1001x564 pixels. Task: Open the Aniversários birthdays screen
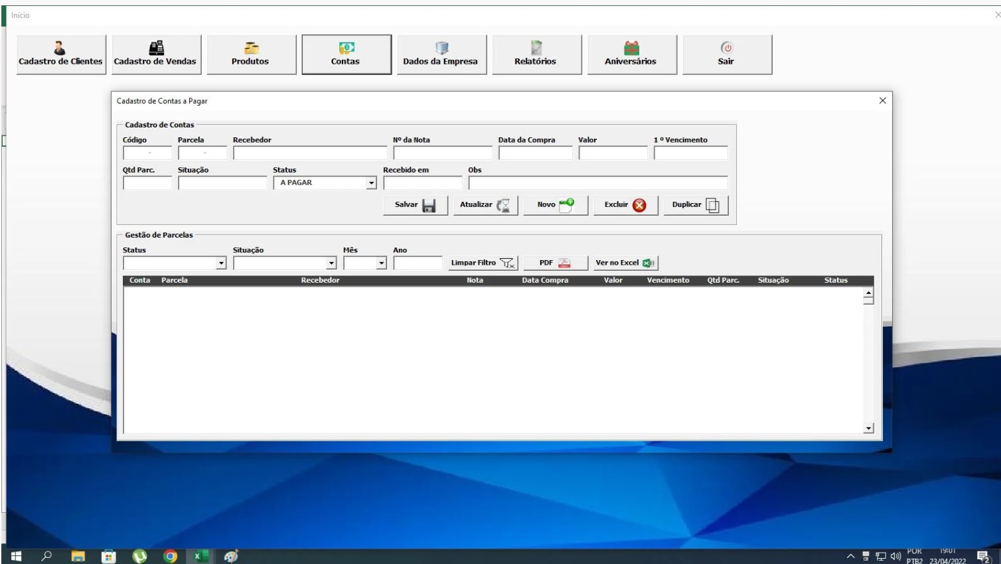point(631,54)
